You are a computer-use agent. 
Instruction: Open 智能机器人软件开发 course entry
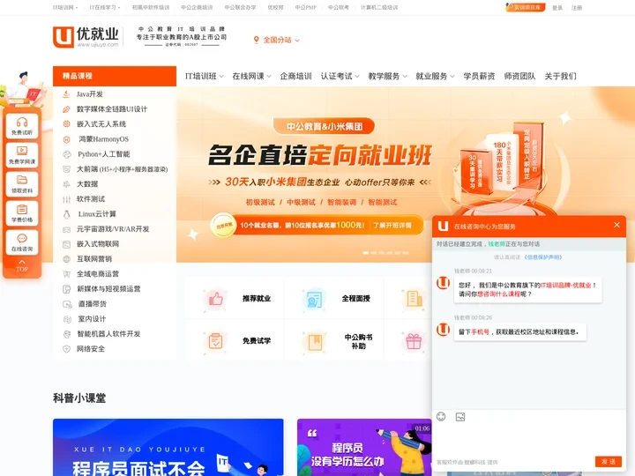(108, 334)
